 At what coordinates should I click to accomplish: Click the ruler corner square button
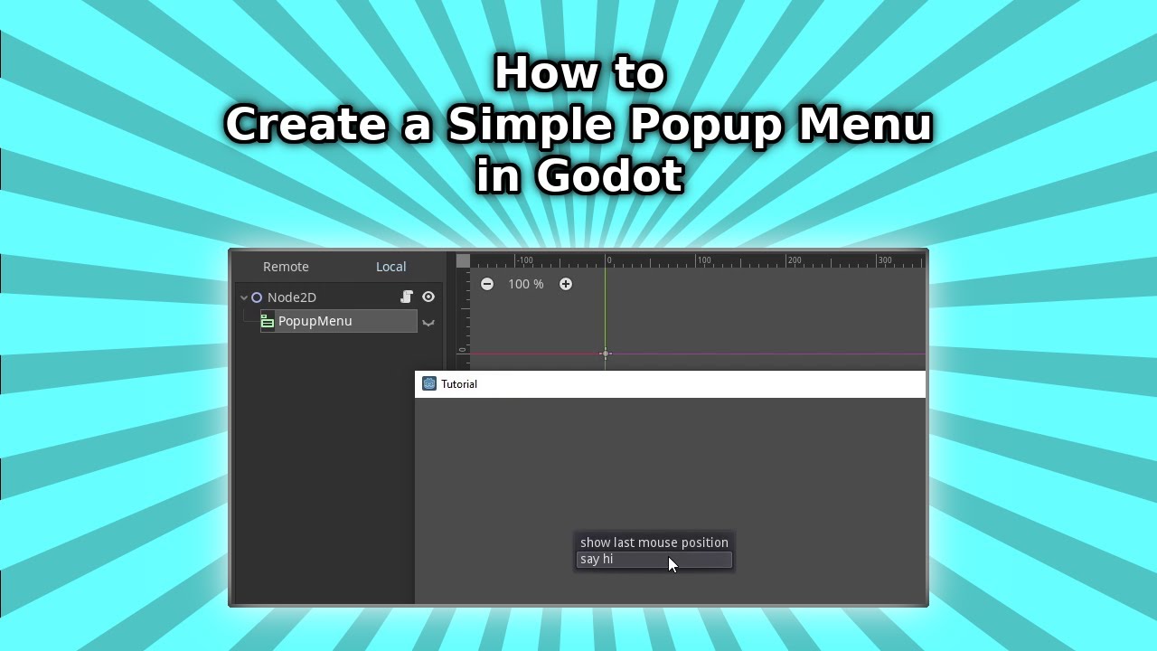(x=463, y=260)
